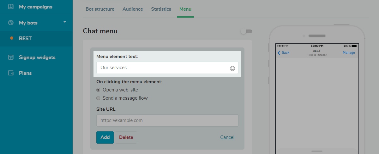Click the My campaigns sidebar icon

(x=11, y=7)
